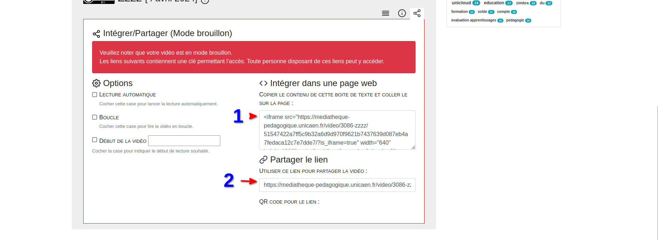The image size is (658, 240).
Task: Click inside the iframe embed code box
Action: tap(337, 130)
